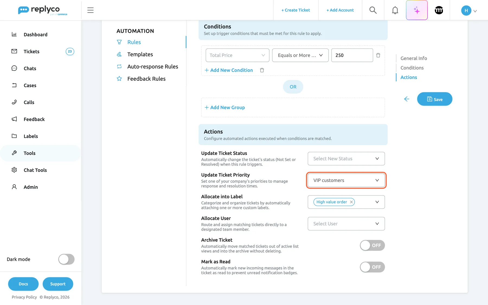Image resolution: width=488 pixels, height=305 pixels.
Task: Expand the user profile chevron
Action: [475, 11]
